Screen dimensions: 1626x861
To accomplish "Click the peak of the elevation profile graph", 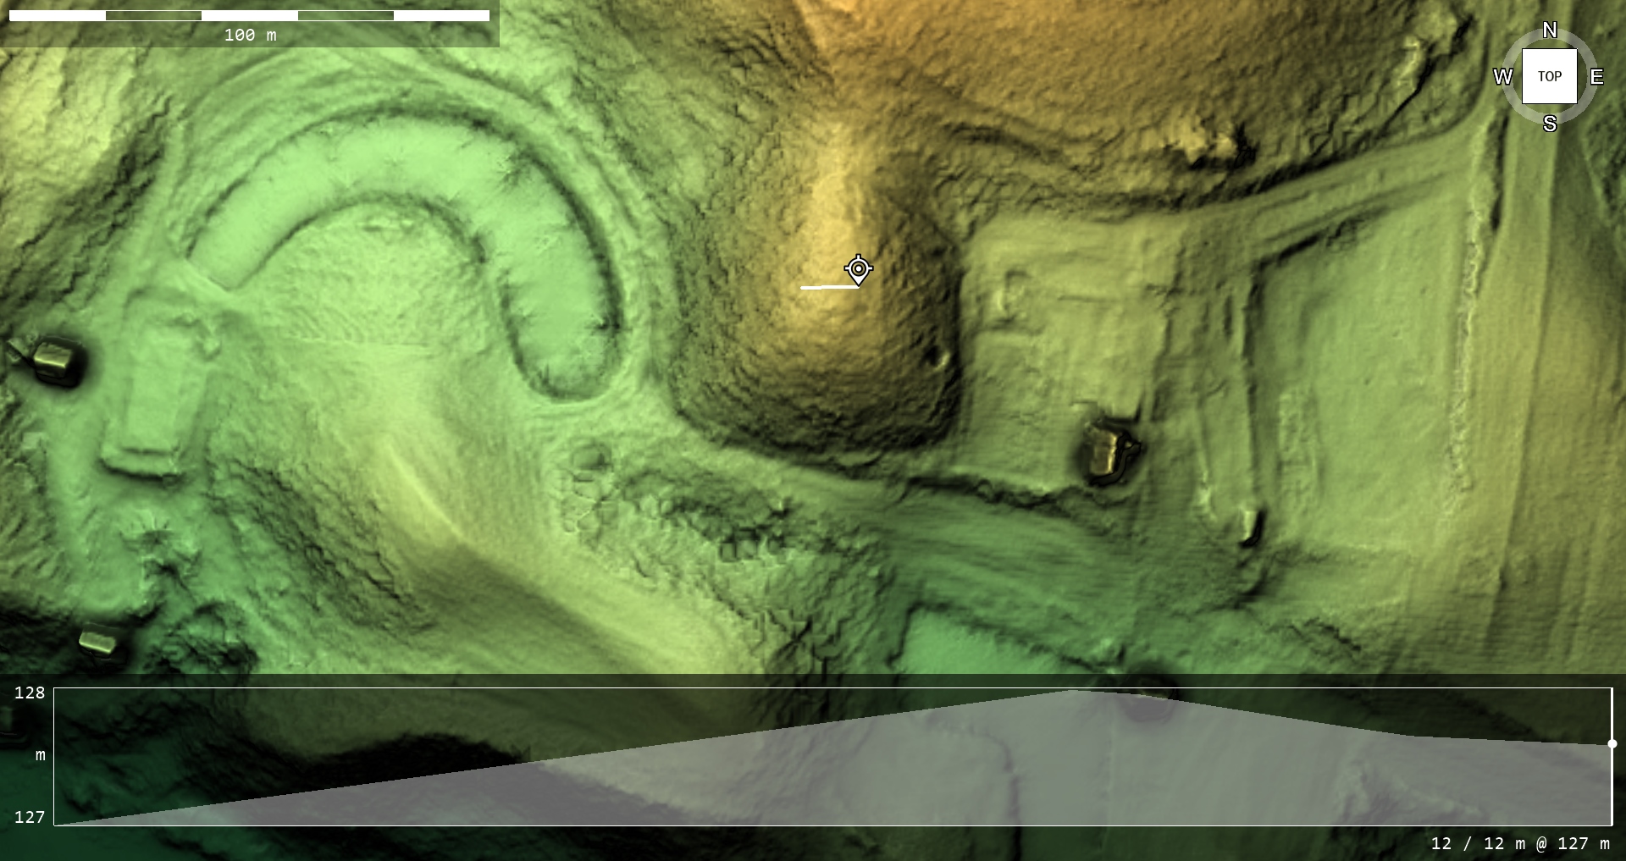I will tap(1071, 692).
